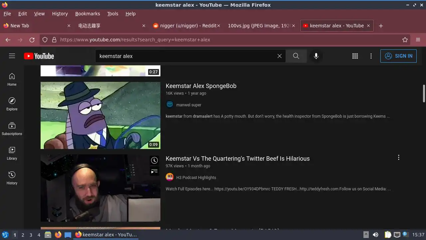Open the YouTube guide hamburger menu
The height and width of the screenshot is (240, 426).
tap(12, 56)
